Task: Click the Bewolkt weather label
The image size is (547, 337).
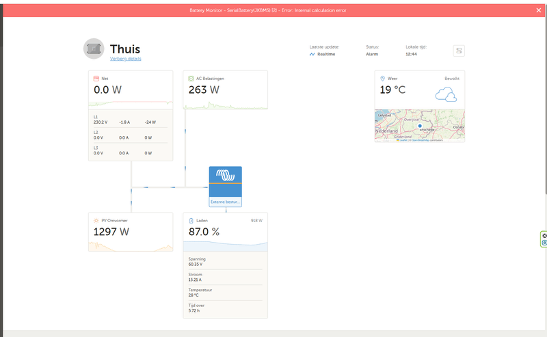Action: [452, 79]
